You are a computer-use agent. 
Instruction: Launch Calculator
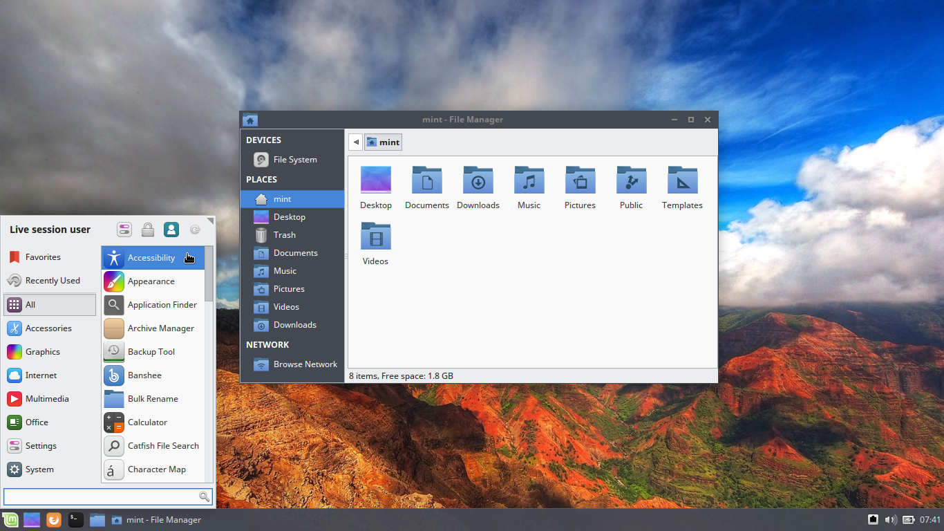tap(153, 422)
